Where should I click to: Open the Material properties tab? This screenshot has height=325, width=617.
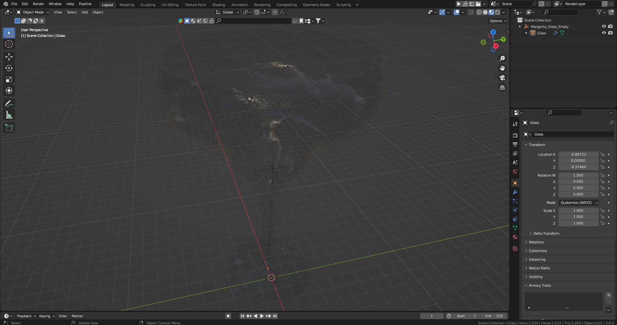(x=515, y=237)
